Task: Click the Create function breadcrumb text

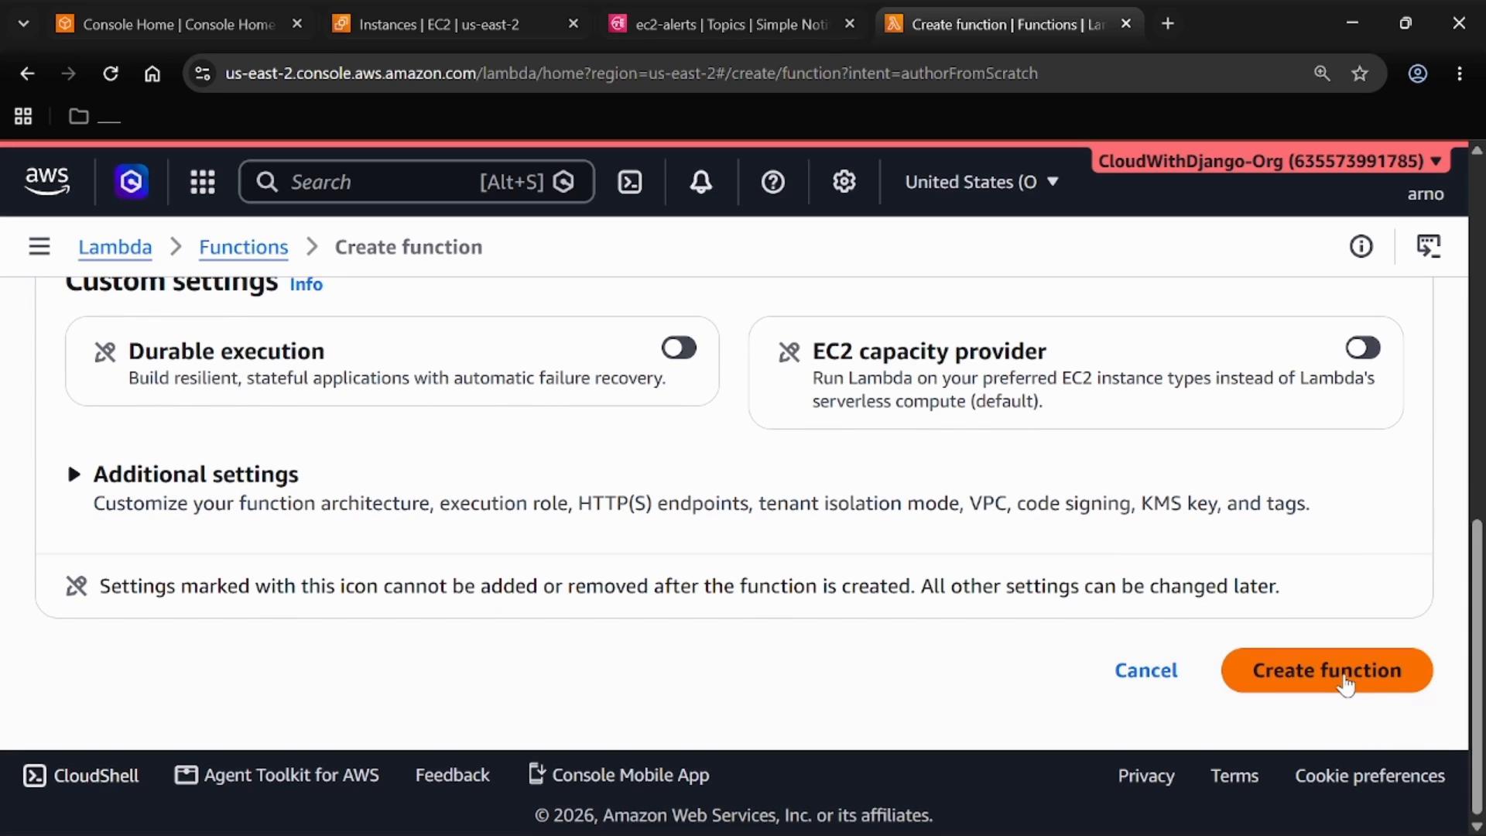Action: (409, 247)
